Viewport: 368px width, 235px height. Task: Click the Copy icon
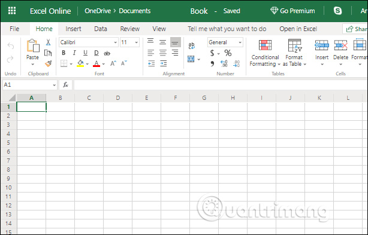48,53
